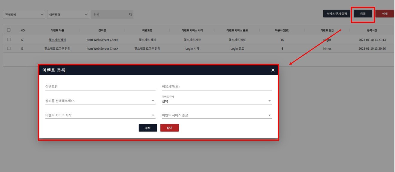Click the 서비스 단계 설정 button
The width and height of the screenshot is (395, 172).
coord(336,14)
